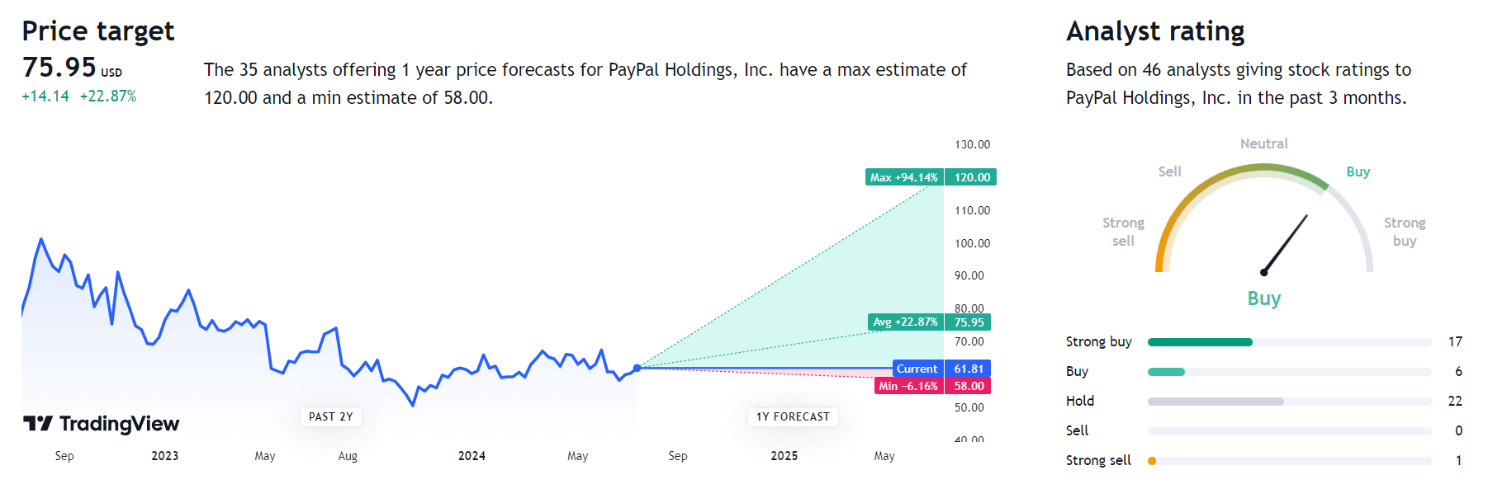Viewport: 1488px width, 503px height.
Task: Select the Max +94.14% label
Action: (x=904, y=177)
